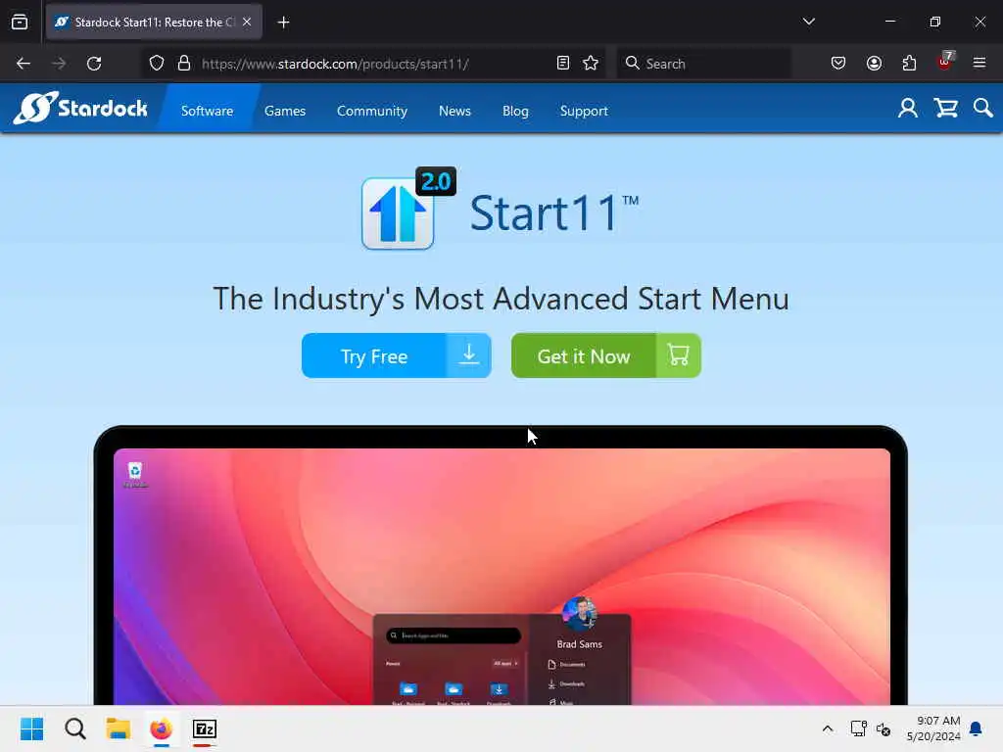The image size is (1003, 752).
Task: Click the Stardock logo in the header
Action: 80,108
